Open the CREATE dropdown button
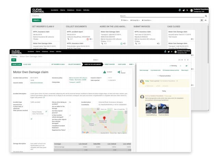This screenshot has width=218, height=165. click(x=37, y=20)
